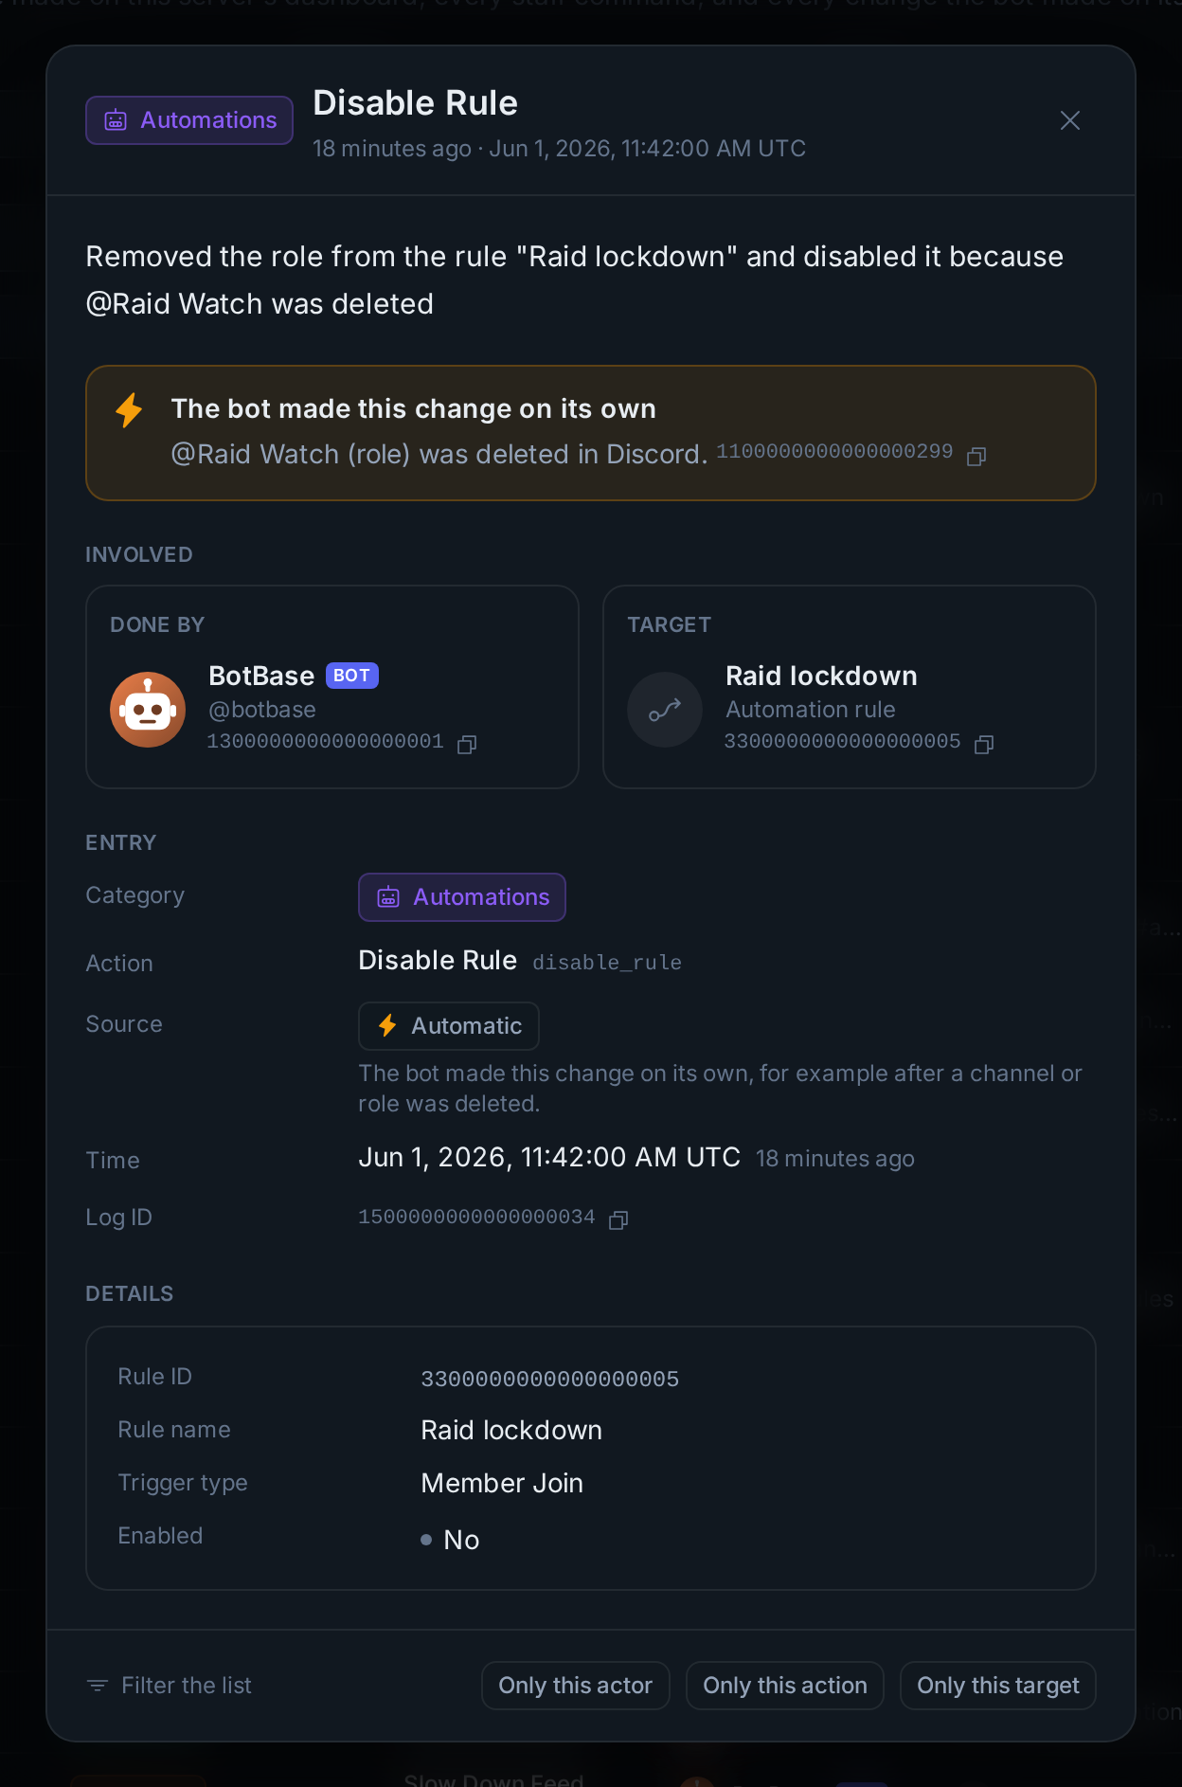Click the Automations category badge in Entry
Viewport: 1182px width, 1787px height.
click(x=462, y=897)
